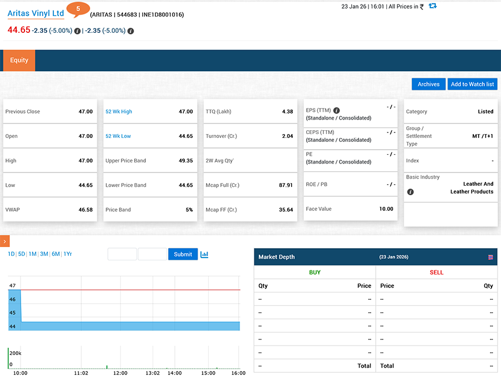Click the info icon under Basic Industry
Image resolution: width=501 pixels, height=385 pixels.
pyautogui.click(x=410, y=192)
